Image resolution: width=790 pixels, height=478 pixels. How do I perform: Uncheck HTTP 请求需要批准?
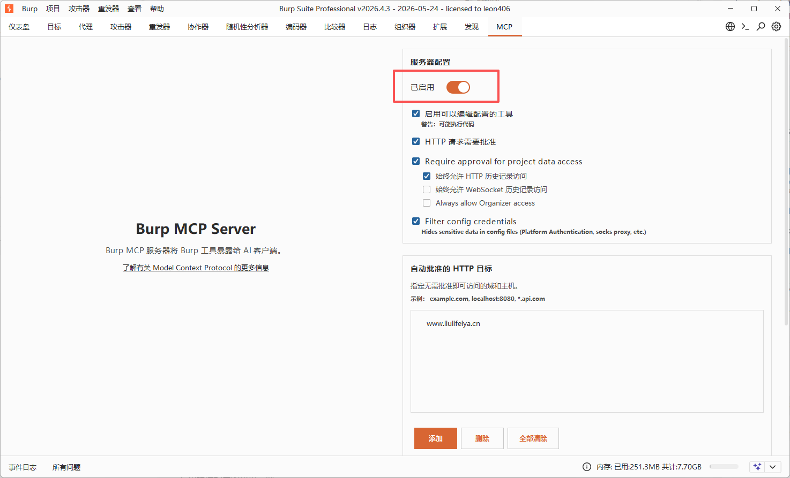pyautogui.click(x=416, y=141)
